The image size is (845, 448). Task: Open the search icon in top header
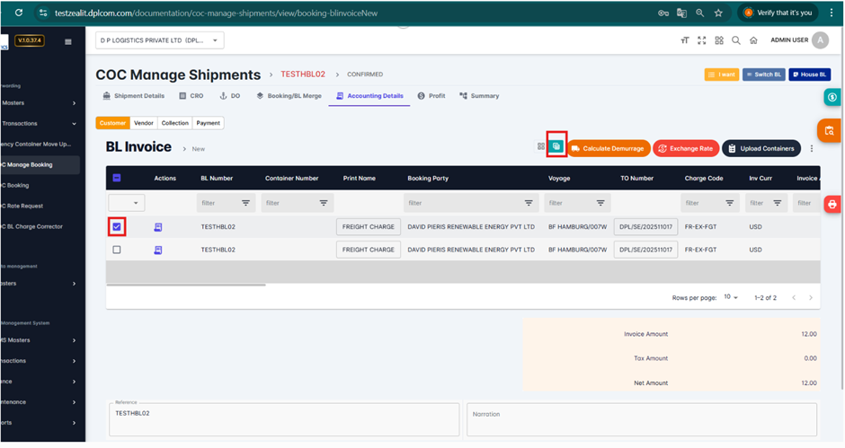coord(736,40)
